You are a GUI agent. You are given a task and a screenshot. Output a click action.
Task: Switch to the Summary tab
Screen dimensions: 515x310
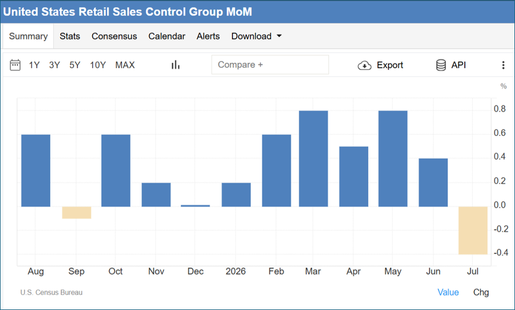point(28,36)
